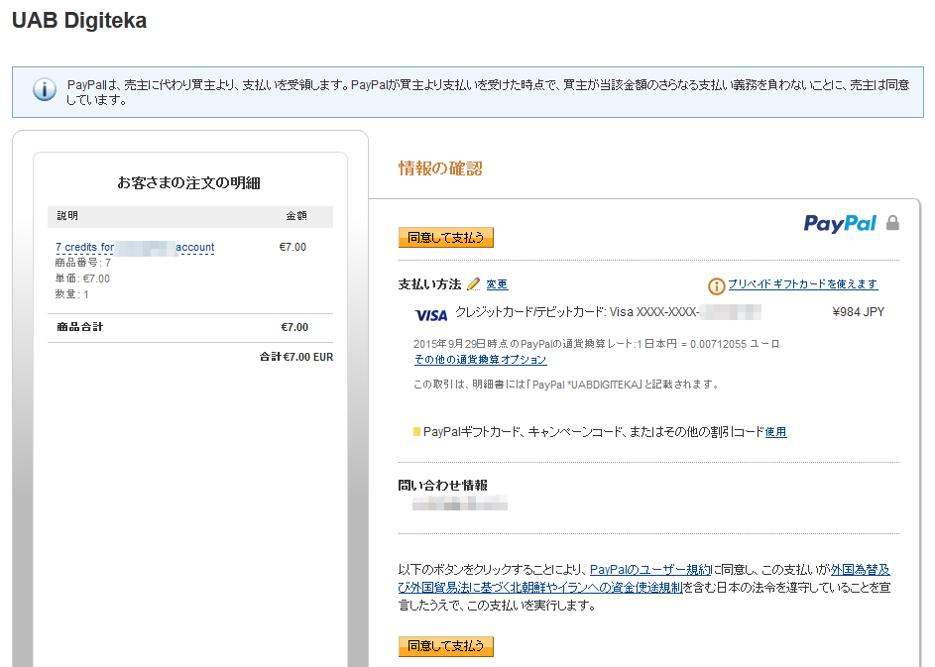Screen dimensions: 935x667
Task: Open その他の通貨換算オプション link
Action: pyautogui.click(x=480, y=360)
